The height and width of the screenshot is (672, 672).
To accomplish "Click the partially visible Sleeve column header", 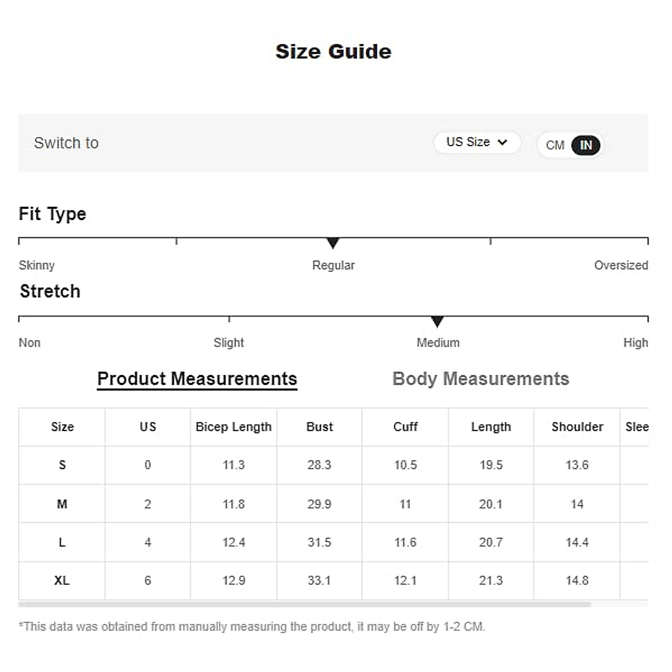I will 636,427.
